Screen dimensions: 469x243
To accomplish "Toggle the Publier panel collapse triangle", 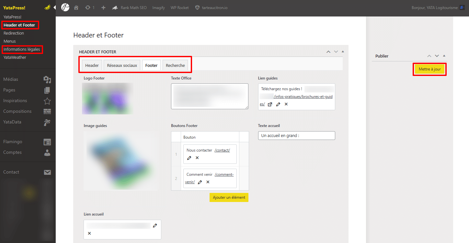I will click(x=444, y=56).
